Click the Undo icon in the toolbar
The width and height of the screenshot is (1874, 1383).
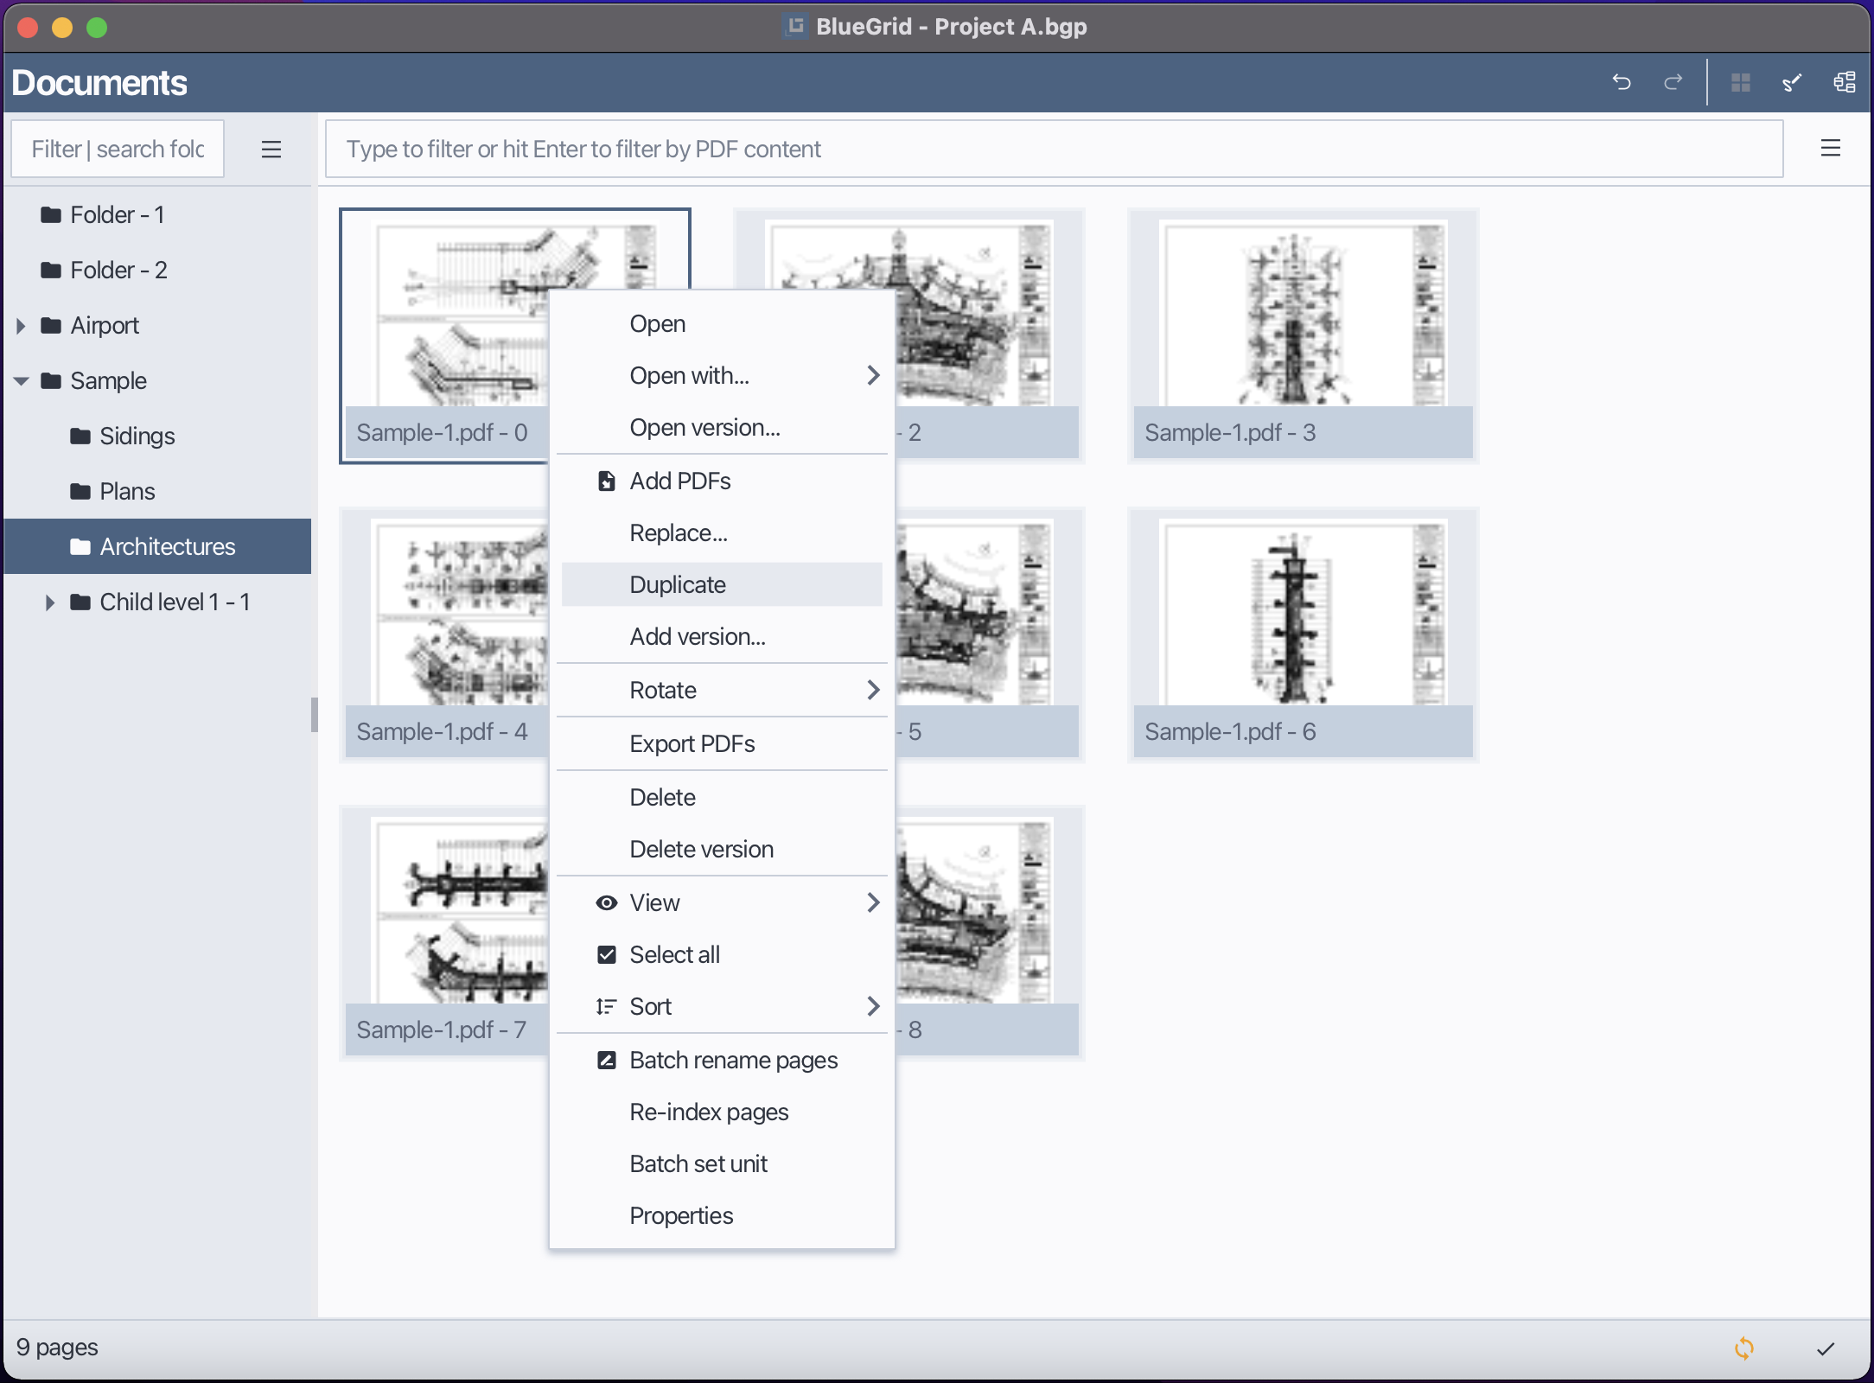coord(1623,82)
